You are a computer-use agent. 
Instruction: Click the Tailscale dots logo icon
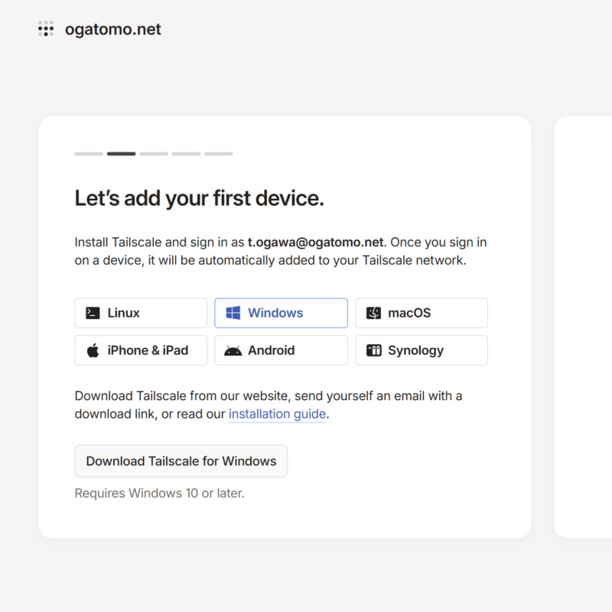[46, 29]
